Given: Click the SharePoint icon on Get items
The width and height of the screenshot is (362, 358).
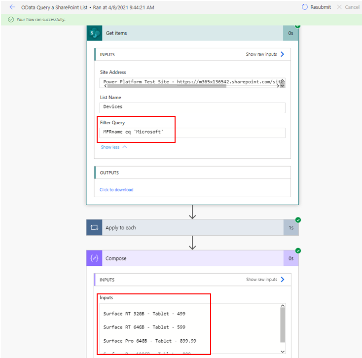Looking at the screenshot, I should tap(94, 33).
